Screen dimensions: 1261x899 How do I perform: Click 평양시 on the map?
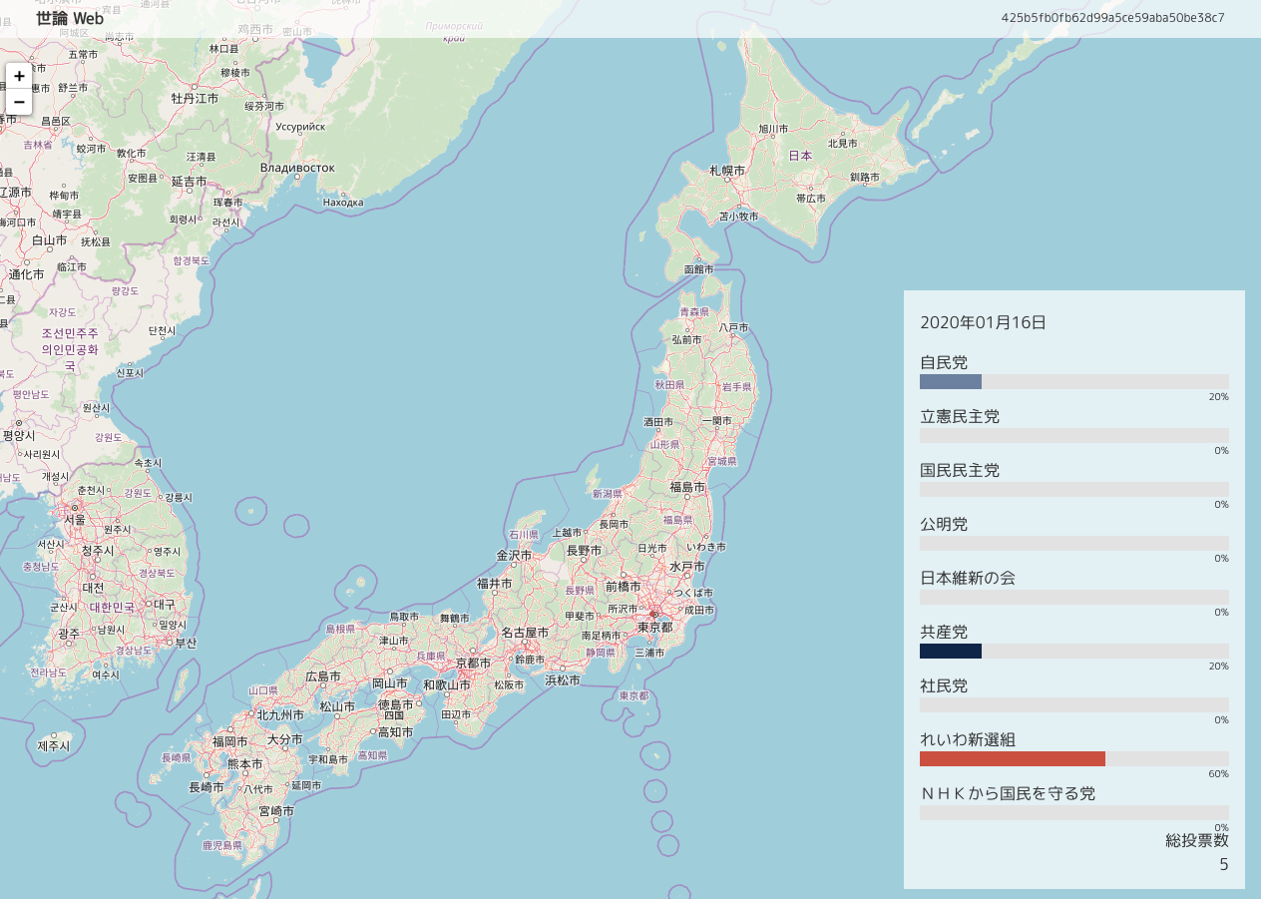(19, 435)
